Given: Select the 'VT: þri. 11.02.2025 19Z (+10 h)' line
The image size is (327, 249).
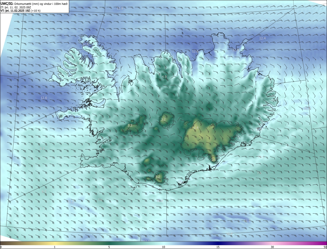Looking at the screenshot, I should (x=20, y=11).
